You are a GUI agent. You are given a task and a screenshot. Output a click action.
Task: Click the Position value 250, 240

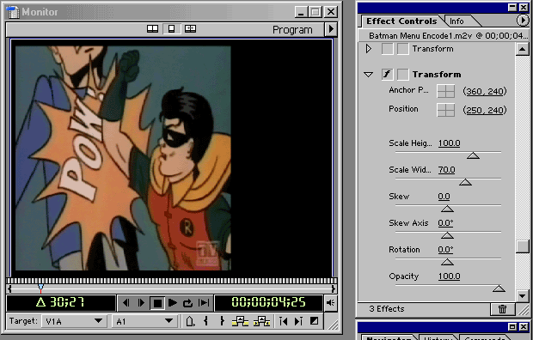tap(485, 111)
